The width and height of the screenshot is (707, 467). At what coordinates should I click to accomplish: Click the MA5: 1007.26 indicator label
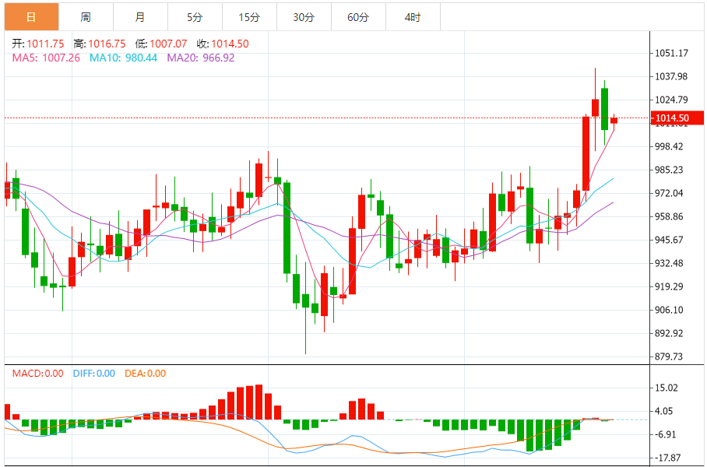pyautogui.click(x=46, y=58)
